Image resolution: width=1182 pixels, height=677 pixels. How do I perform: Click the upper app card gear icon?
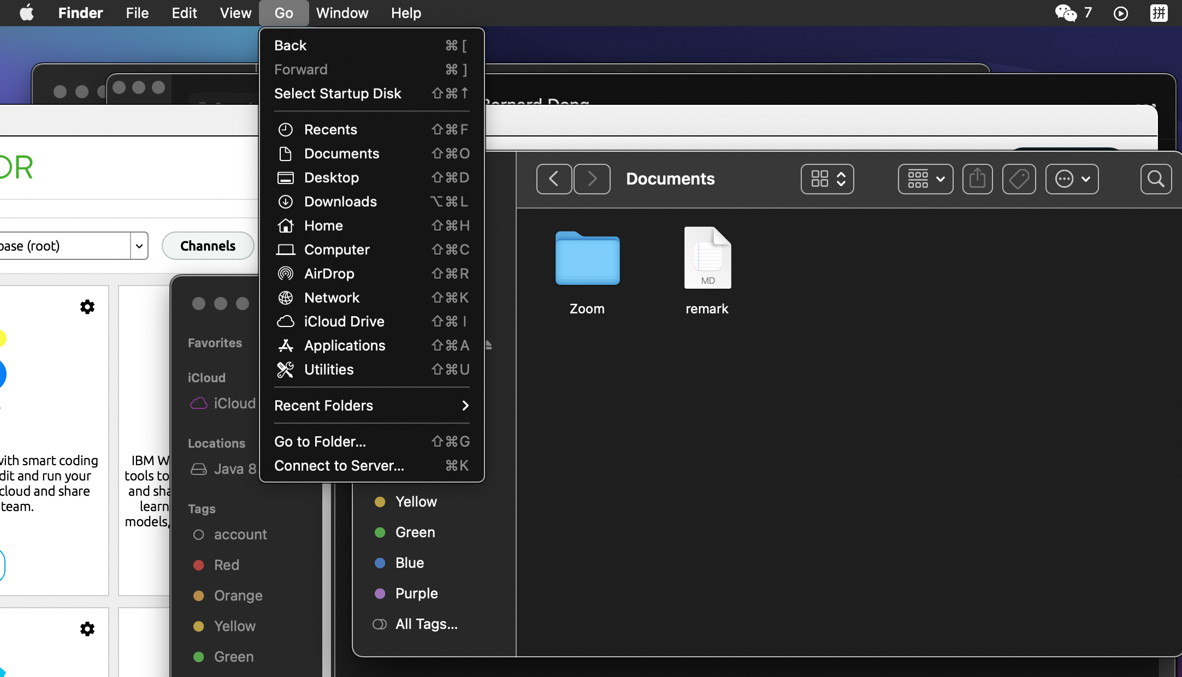coord(87,307)
